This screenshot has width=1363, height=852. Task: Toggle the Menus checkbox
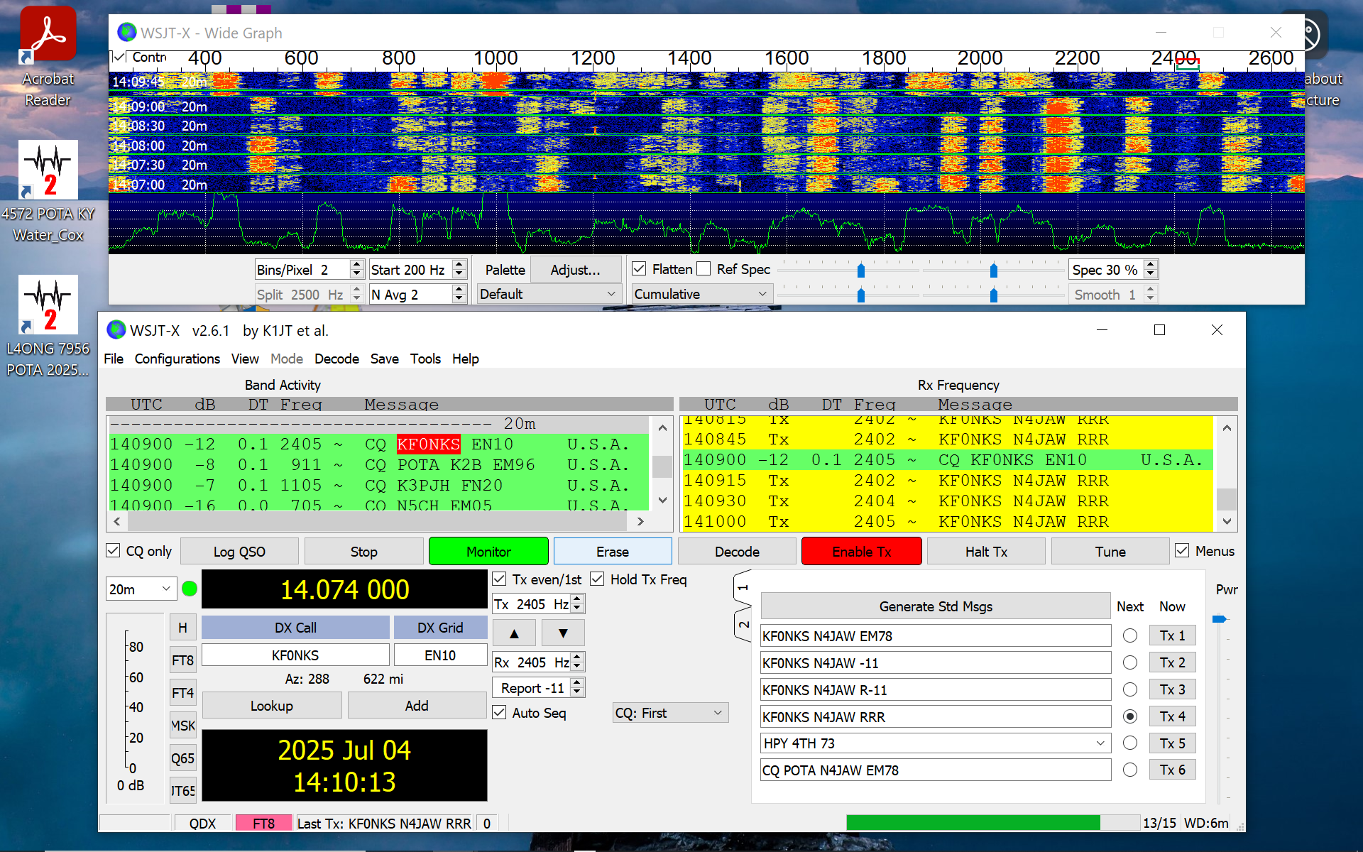(x=1182, y=551)
